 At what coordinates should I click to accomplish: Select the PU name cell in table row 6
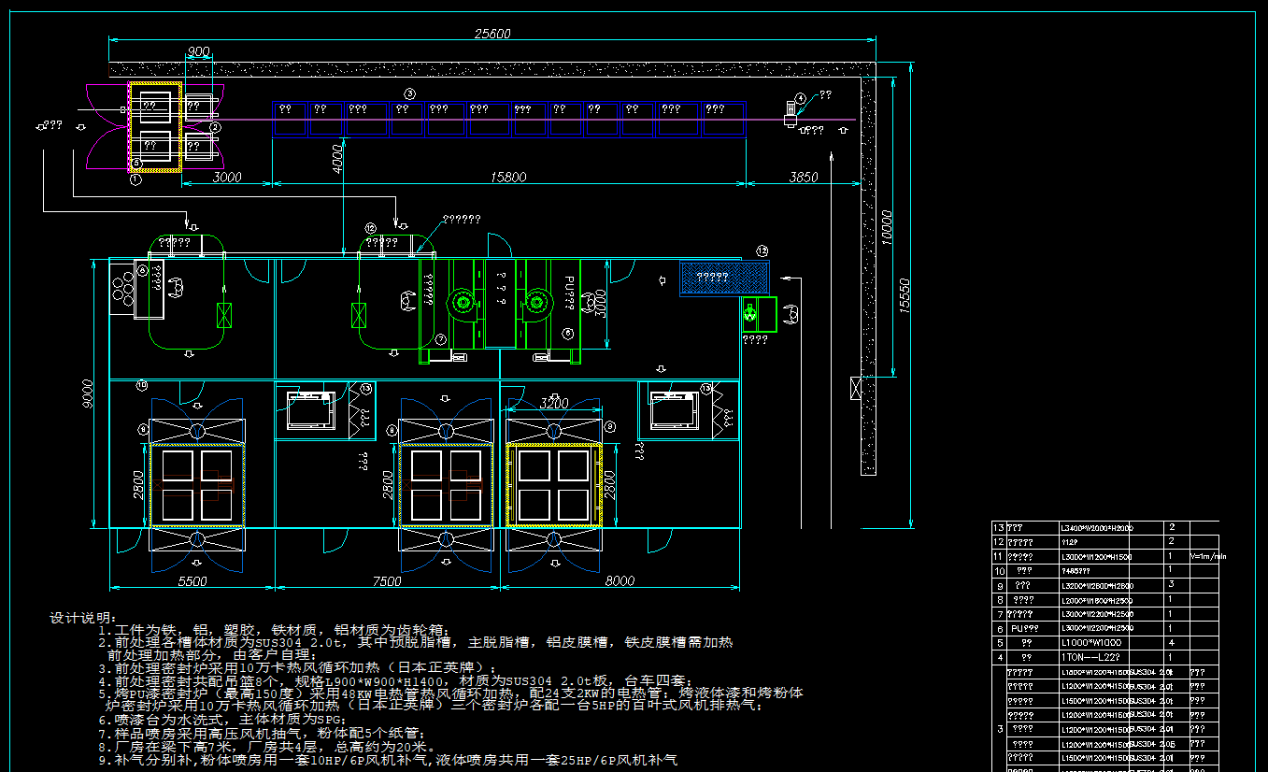[x=1024, y=629]
